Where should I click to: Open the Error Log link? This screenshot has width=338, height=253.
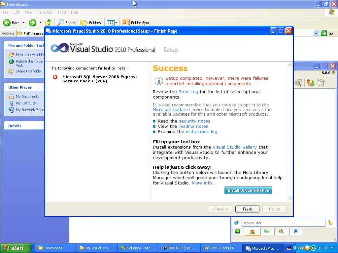(x=188, y=92)
